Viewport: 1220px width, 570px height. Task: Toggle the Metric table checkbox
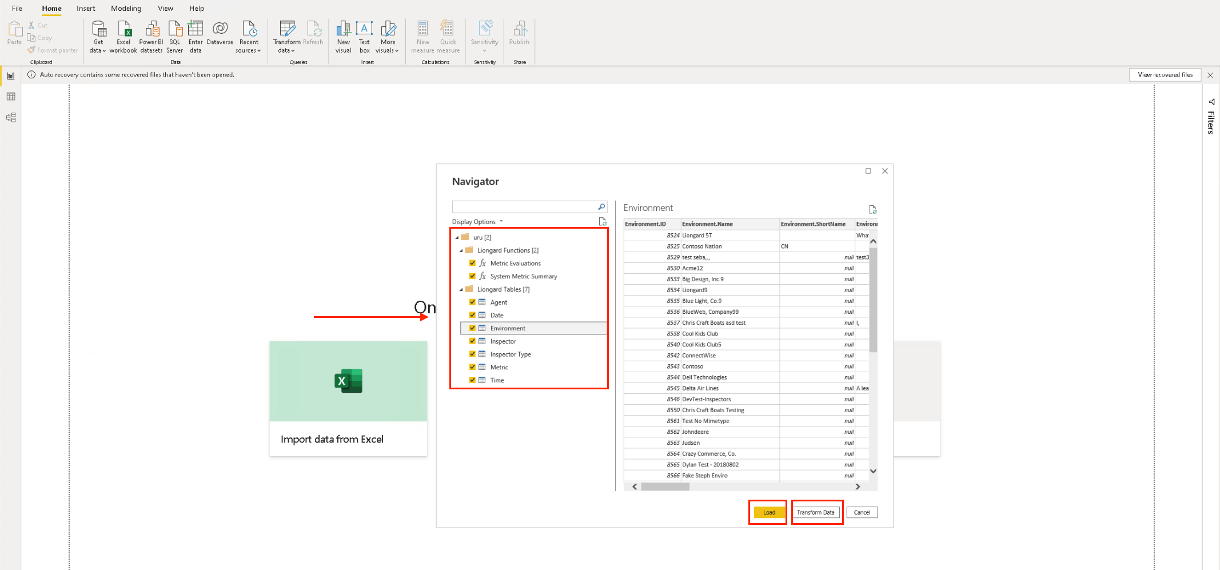(x=472, y=367)
